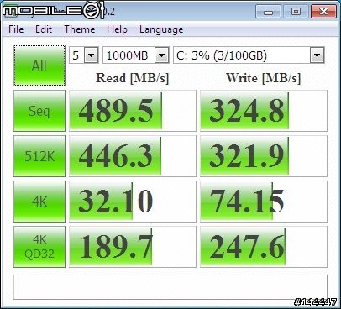The height and width of the screenshot is (309, 341).
Task: Select the 512K read result 446.3
Action: coord(133,156)
